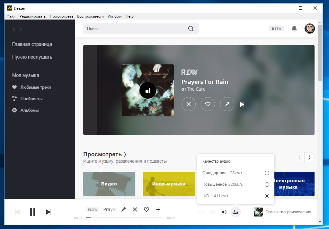329x229 pixels.
Task: Click scrollbar down arrow
Action: pos(320,222)
